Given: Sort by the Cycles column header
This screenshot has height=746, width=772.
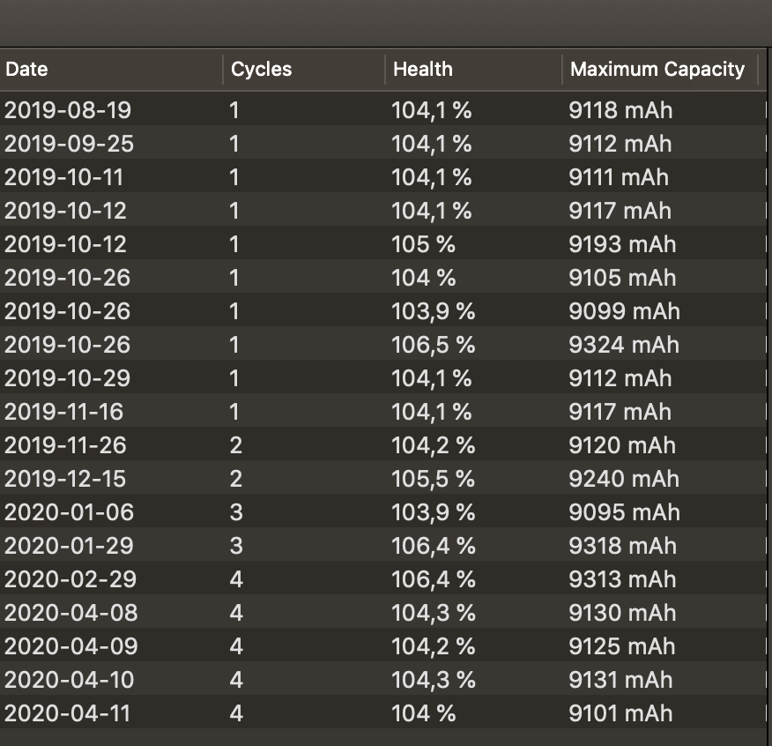Looking at the screenshot, I should (304, 70).
